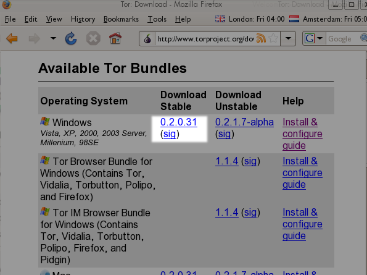Download Windows unstable 0.2.1.7-alpha

[244, 122]
